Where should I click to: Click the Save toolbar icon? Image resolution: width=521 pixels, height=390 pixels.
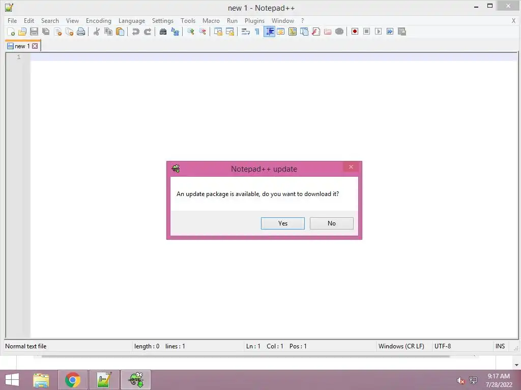[34, 31]
